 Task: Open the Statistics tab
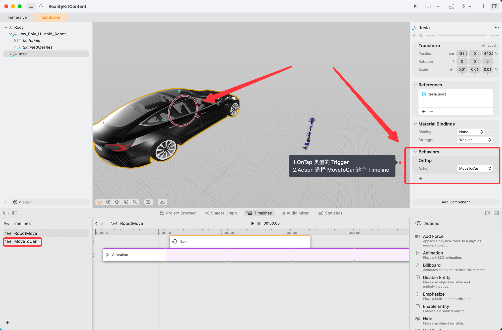coord(330,213)
